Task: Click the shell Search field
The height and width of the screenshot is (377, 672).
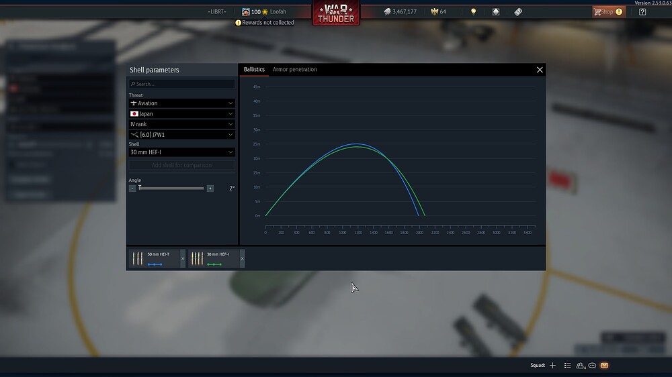Action: tap(181, 84)
